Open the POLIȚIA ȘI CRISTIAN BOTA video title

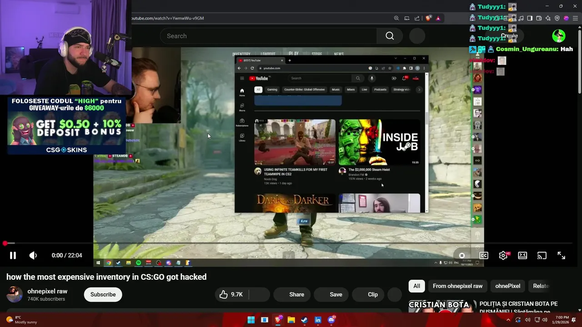pos(518,307)
